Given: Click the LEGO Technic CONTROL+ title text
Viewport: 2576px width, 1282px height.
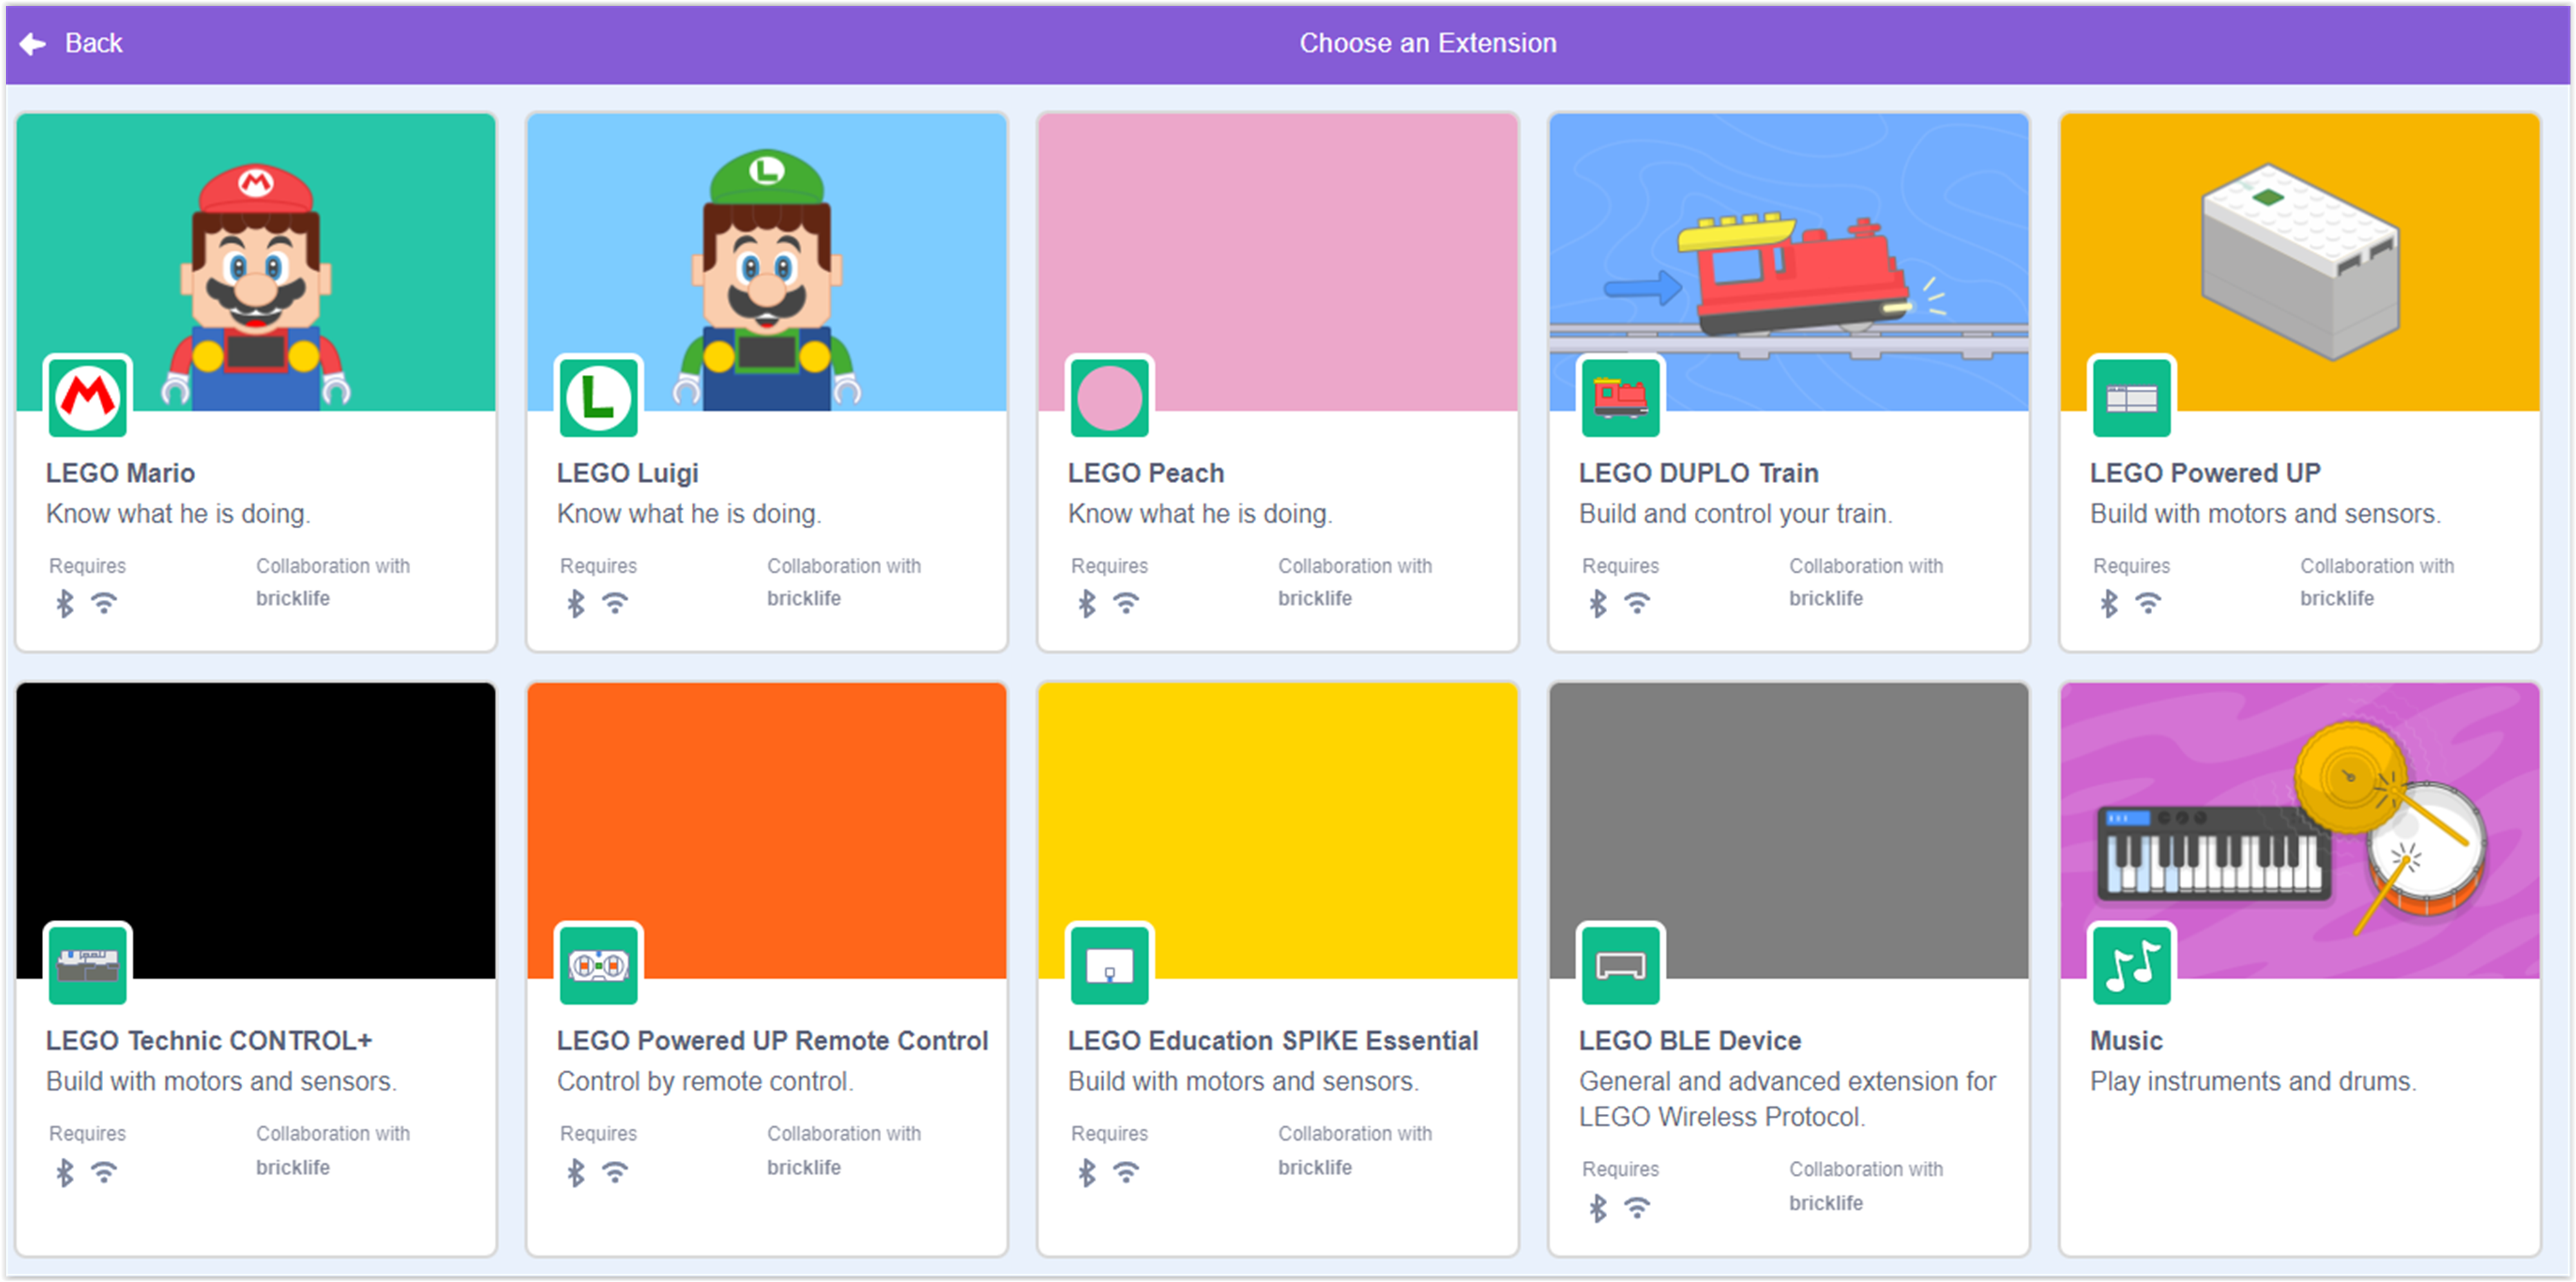Looking at the screenshot, I should pos(208,1040).
